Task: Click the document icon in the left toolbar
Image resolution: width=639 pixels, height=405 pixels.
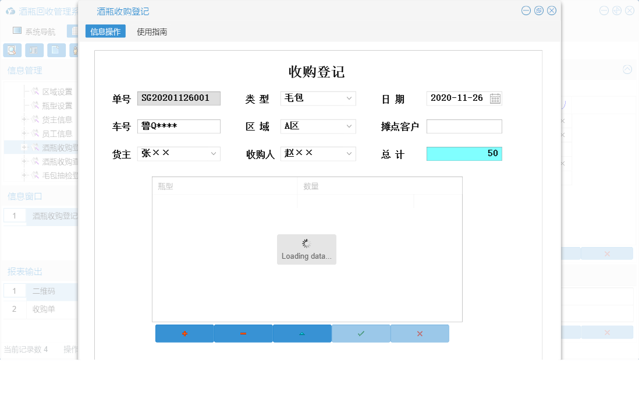Action: (55, 50)
